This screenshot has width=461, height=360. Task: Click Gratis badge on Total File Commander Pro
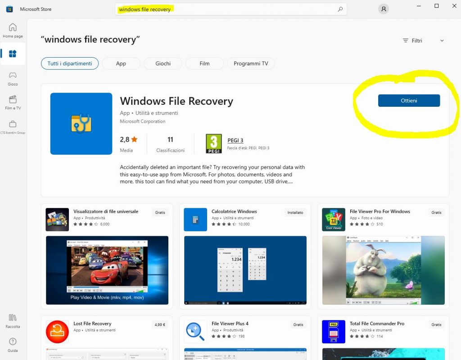click(437, 325)
